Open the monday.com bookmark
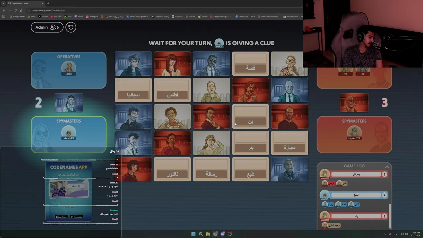The image size is (423, 238). (x=292, y=17)
